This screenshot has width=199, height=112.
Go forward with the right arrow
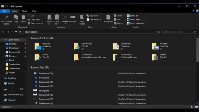pos(8,32)
